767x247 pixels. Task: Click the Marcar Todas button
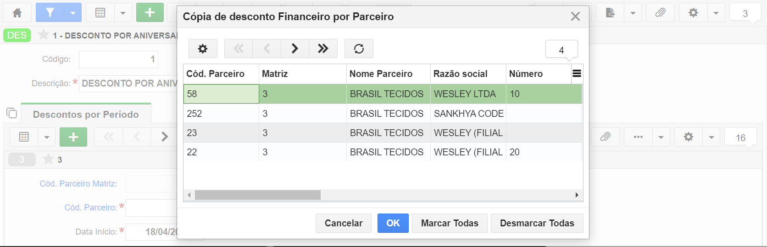450,223
